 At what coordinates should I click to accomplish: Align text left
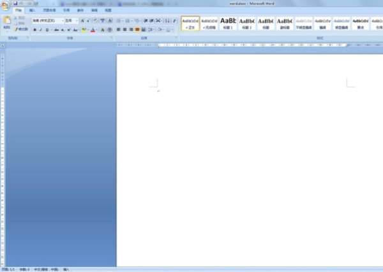click(x=119, y=29)
